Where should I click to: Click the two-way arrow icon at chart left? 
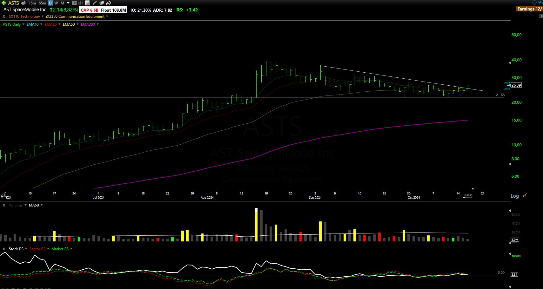[x=3, y=196]
